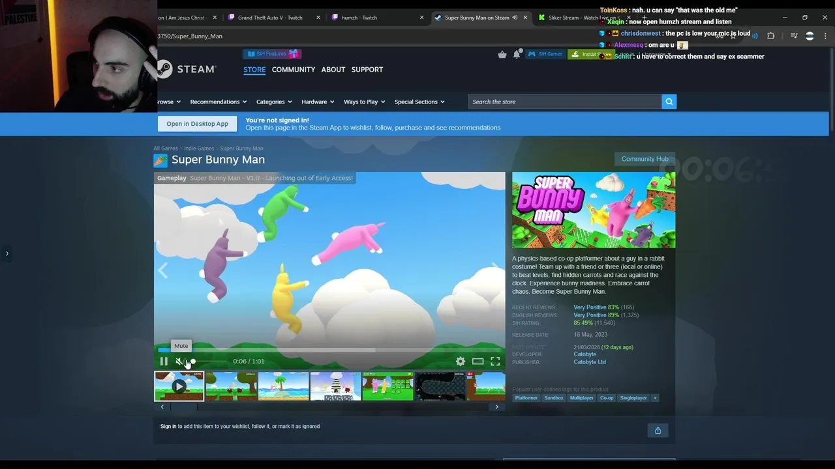835x469 pixels.
Task: Move the thumbnail strip scrollbar handle
Action: point(183,407)
